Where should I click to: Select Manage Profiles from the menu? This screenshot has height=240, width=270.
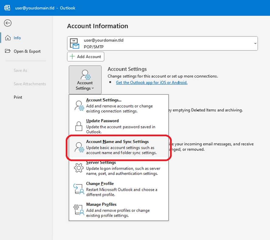pos(119,210)
